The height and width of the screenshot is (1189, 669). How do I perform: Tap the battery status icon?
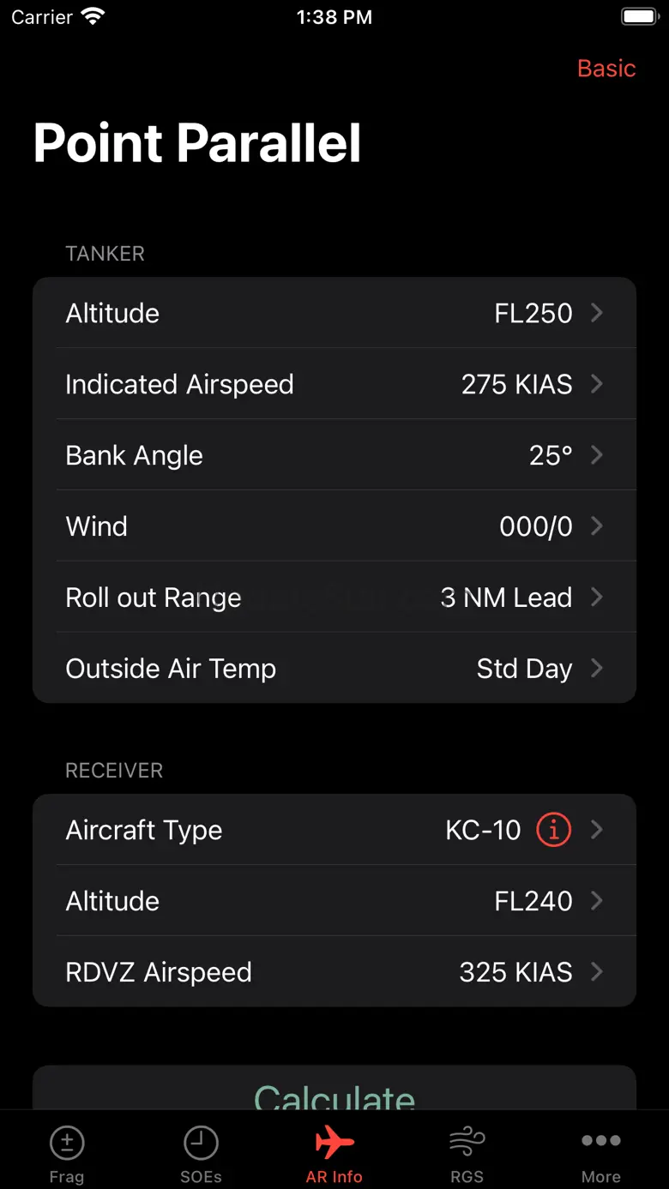640,16
